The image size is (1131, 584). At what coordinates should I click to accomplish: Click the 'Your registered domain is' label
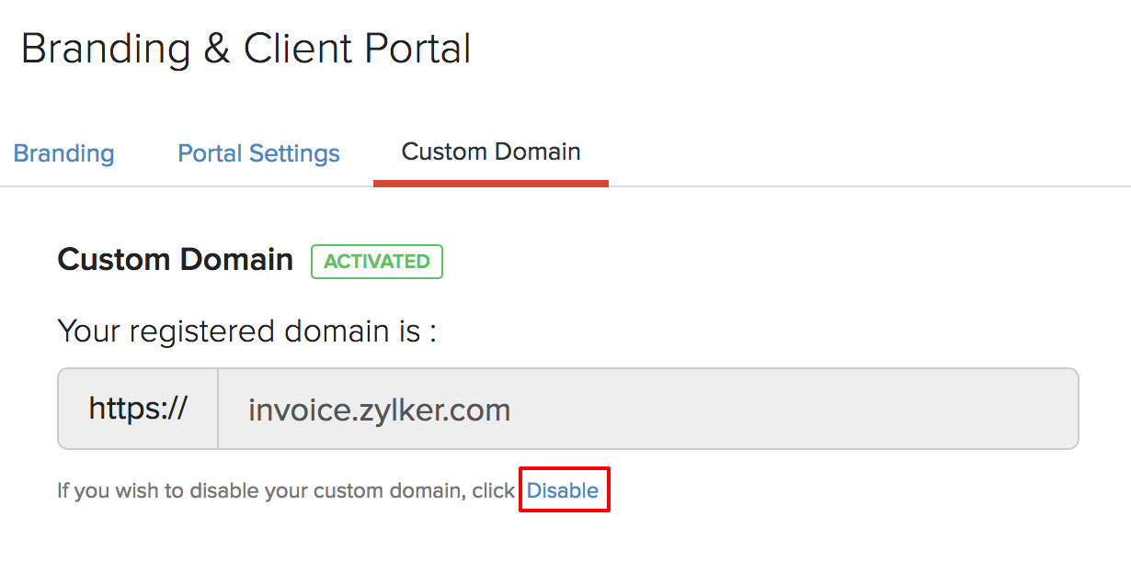tap(246, 331)
